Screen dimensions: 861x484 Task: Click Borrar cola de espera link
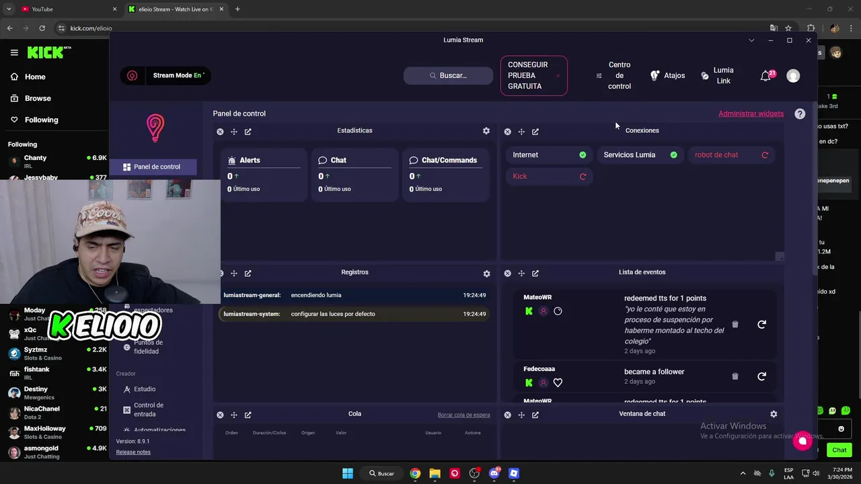pos(463,415)
